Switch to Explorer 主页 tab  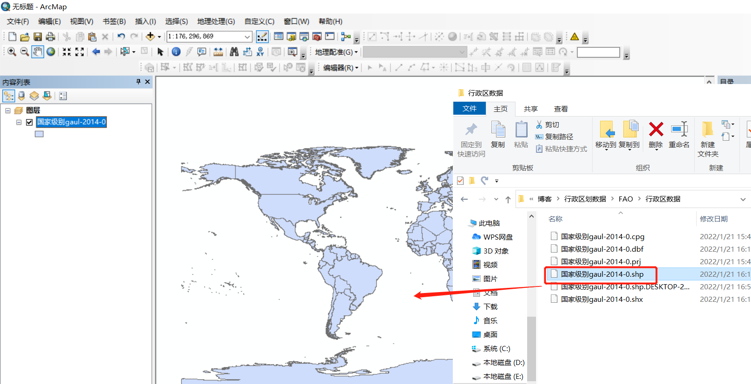(x=501, y=109)
